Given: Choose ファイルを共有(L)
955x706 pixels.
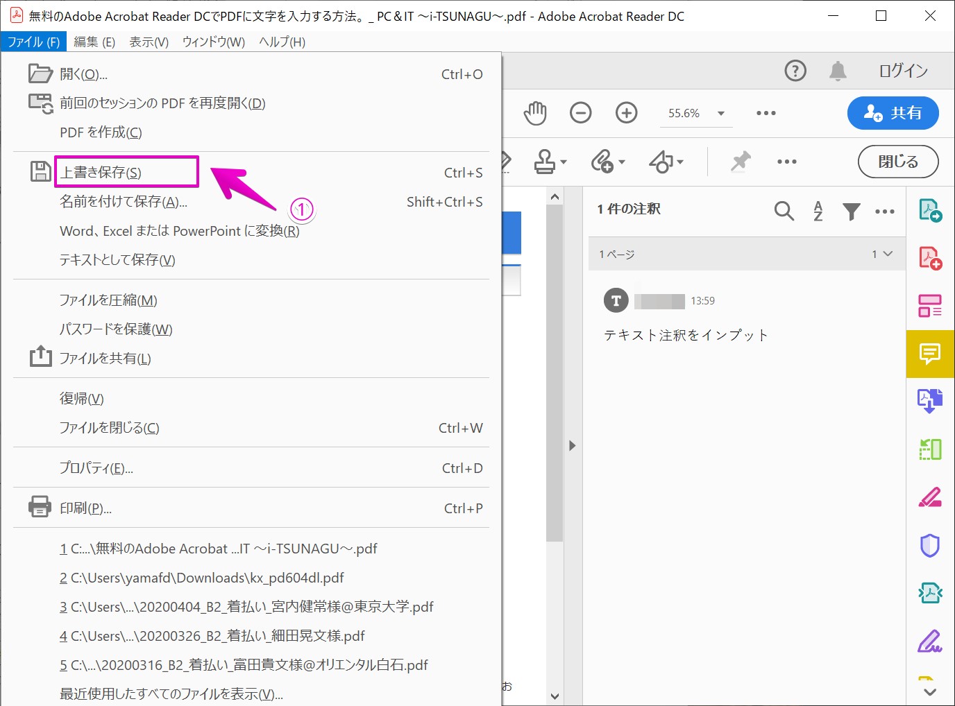Looking at the screenshot, I should [x=251, y=359].
